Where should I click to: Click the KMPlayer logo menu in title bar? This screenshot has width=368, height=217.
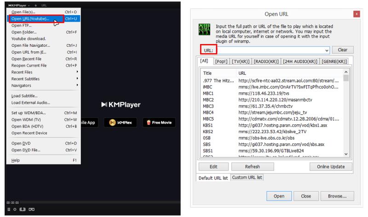19,5
